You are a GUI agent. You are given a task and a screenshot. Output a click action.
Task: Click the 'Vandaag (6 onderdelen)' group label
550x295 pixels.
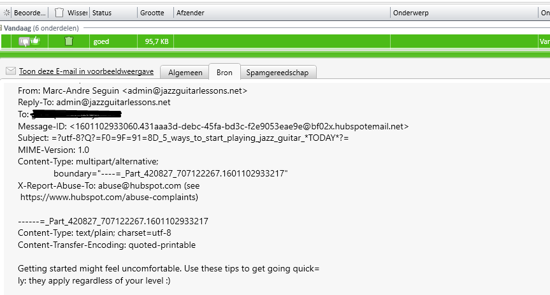[41, 28]
